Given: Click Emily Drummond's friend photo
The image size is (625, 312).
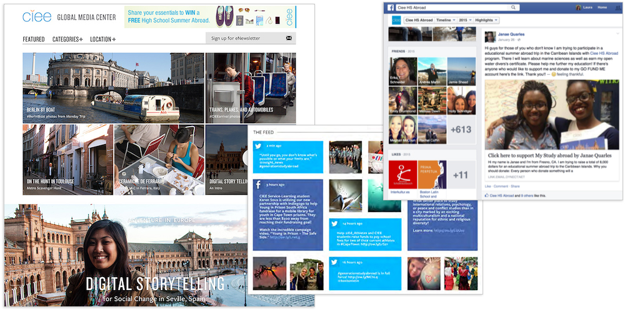Looking at the screenshot, I should tap(403, 100).
